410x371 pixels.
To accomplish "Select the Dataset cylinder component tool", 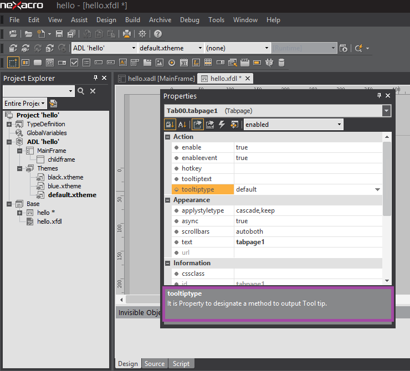I will [x=281, y=63].
